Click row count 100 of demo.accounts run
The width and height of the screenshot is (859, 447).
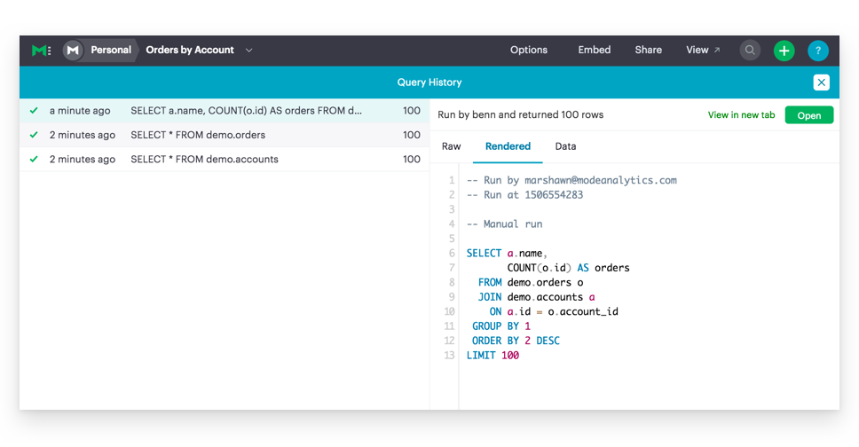point(412,159)
